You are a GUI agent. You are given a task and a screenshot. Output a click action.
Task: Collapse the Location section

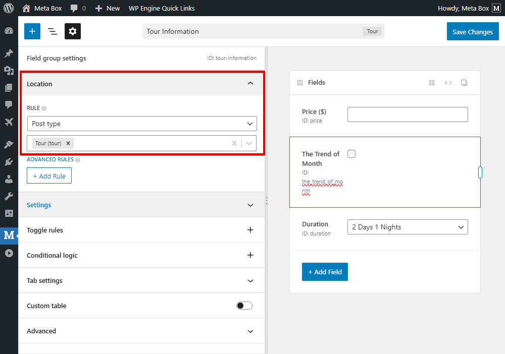coord(250,84)
